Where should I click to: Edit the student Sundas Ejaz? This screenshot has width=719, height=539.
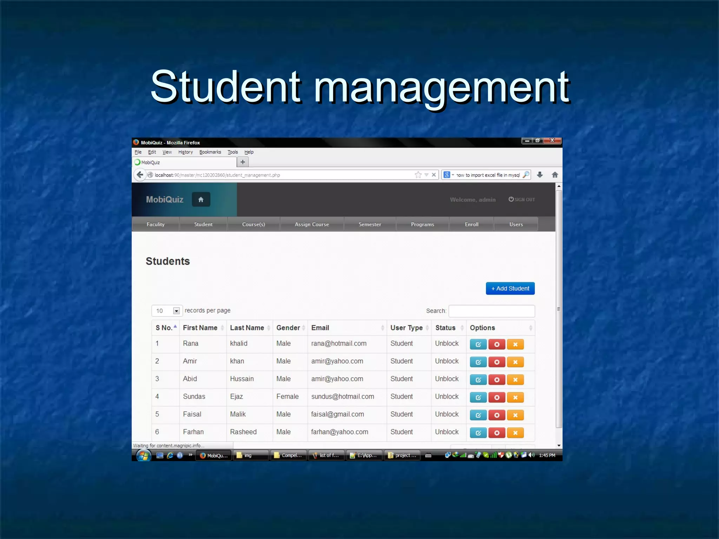478,397
